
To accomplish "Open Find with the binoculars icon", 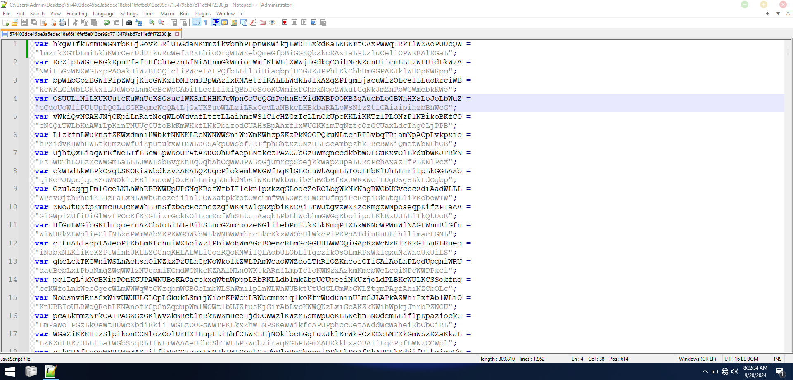I will click(x=129, y=22).
